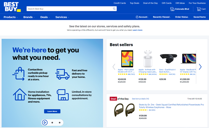This screenshot has width=209, height=128.
Task: Click the carousel play button
Action: (x=45, y=123)
